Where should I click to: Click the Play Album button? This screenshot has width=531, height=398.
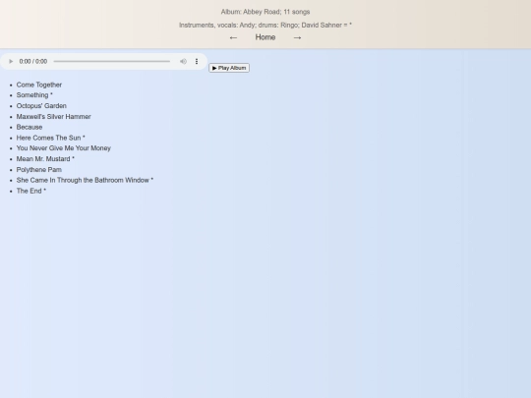click(229, 68)
